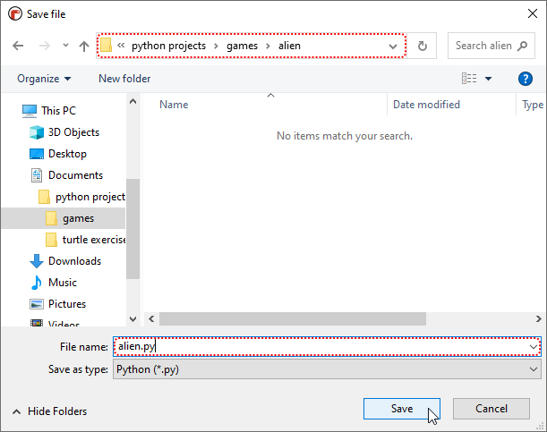Create a New folder
The image size is (547, 432).
[124, 79]
